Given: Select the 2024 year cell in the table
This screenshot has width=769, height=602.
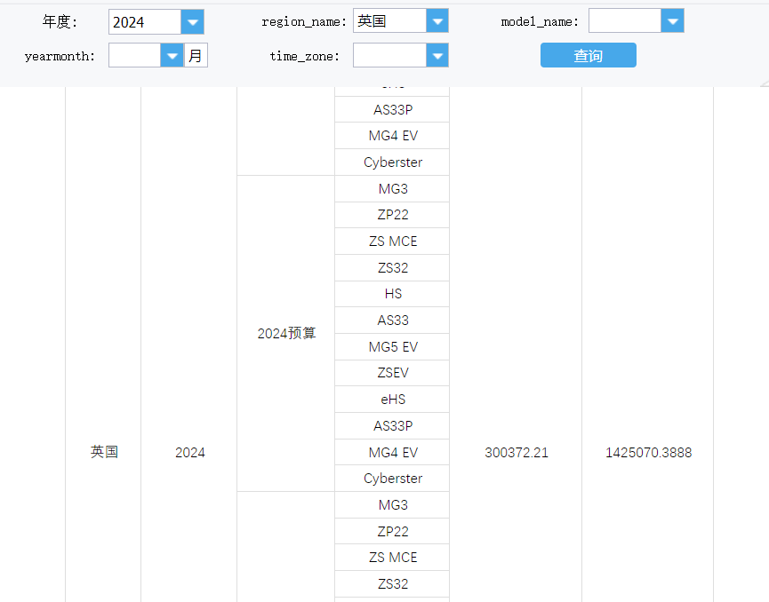Looking at the screenshot, I should tap(189, 452).
